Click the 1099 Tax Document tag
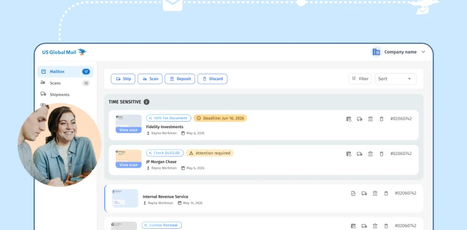467x230 pixels. 169,118
